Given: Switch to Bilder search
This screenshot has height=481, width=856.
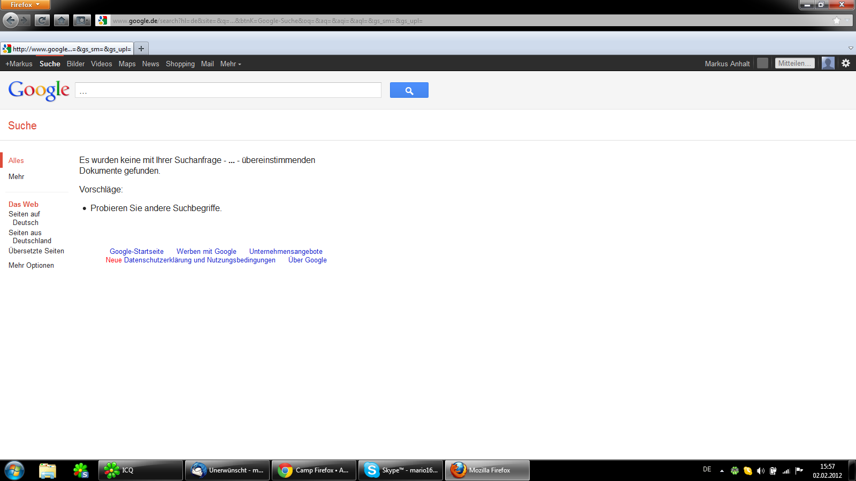Looking at the screenshot, I should click(x=75, y=64).
